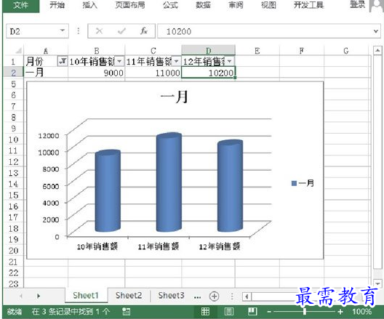
Task: Select column D header
Action: 209,50
